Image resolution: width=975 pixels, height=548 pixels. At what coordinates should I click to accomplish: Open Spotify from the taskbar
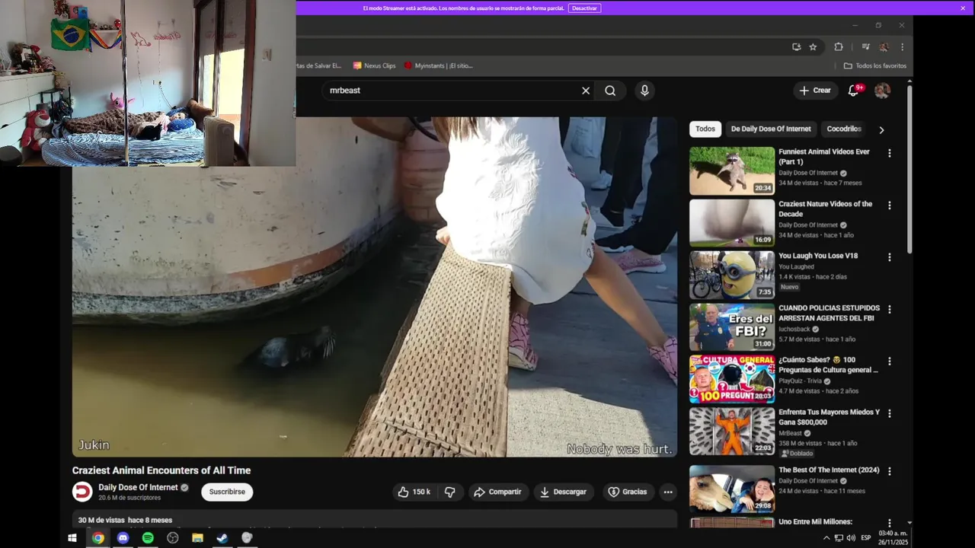[x=148, y=538]
